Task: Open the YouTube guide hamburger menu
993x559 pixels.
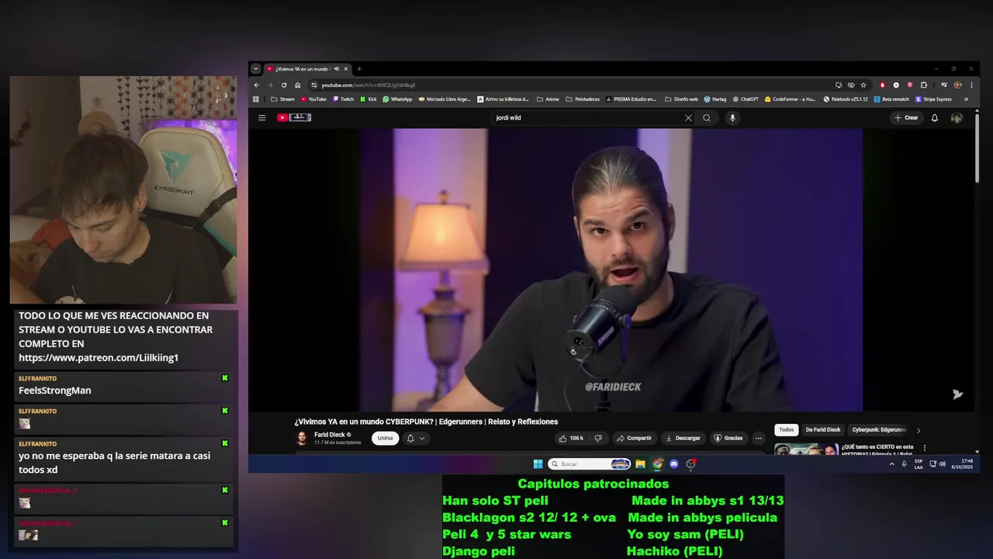Action: tap(261, 118)
